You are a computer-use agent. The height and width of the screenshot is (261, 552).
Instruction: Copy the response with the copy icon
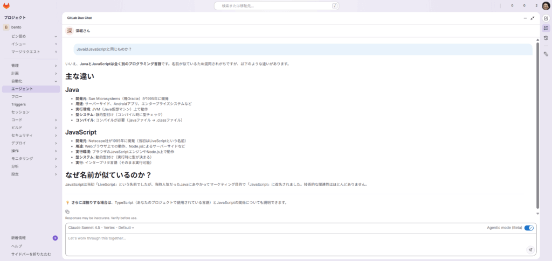tap(67, 212)
